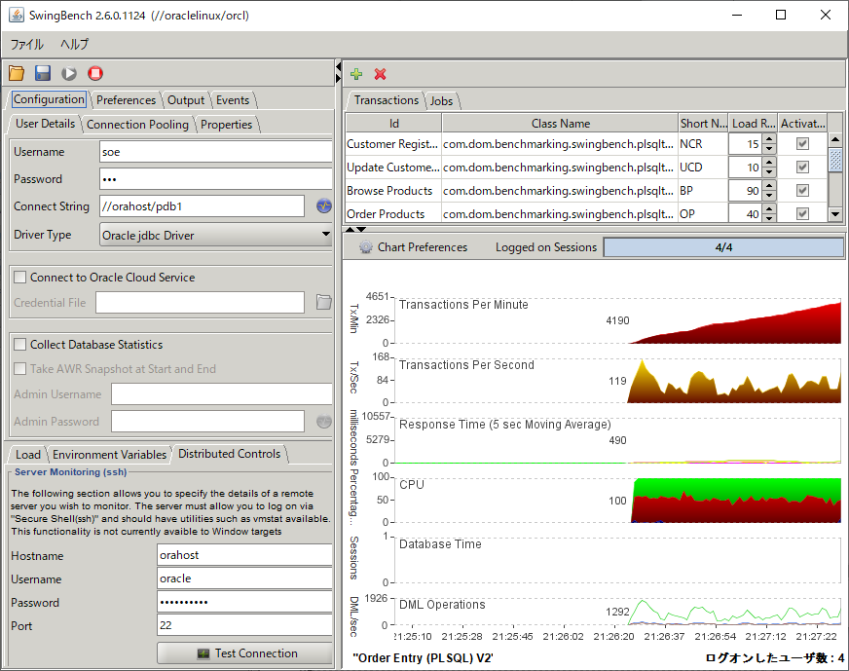Toggle Browse Products activate checkbox
Screen dimensions: 849x671
click(x=802, y=190)
